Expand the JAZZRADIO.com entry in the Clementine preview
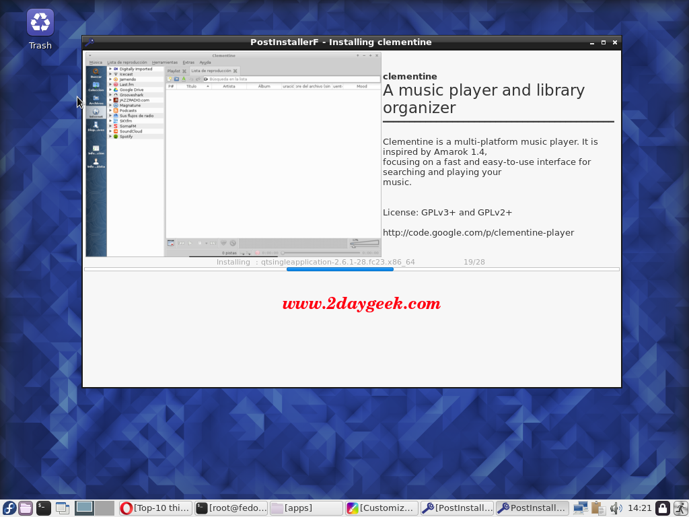 [111, 100]
